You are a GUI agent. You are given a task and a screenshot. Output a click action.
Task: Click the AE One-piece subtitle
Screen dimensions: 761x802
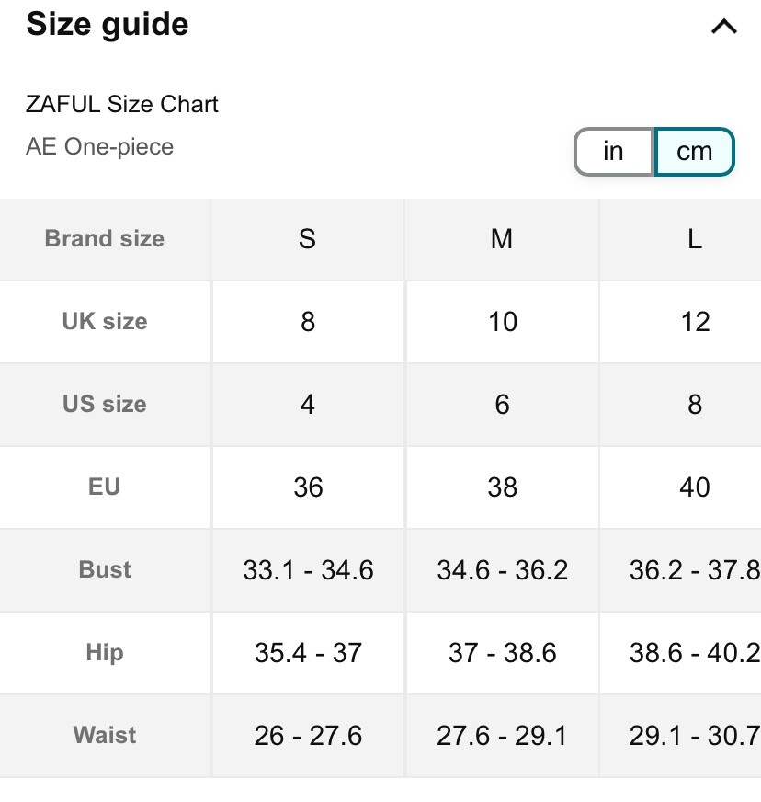tap(99, 147)
